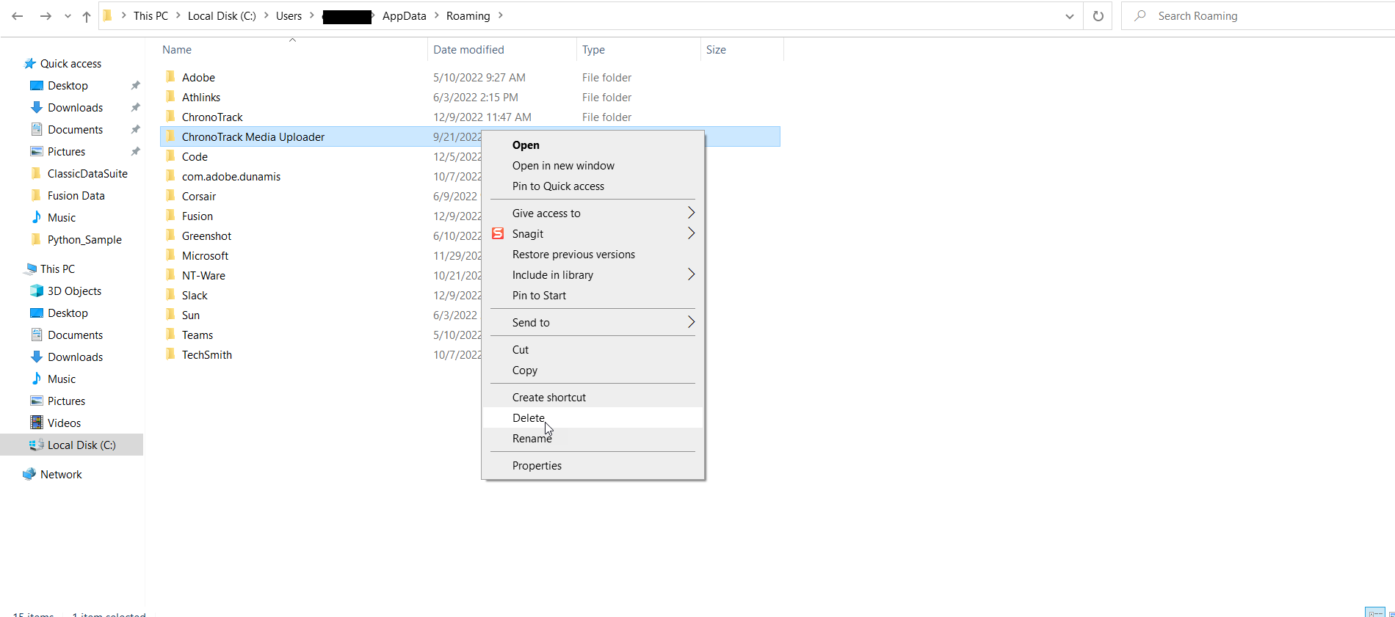
Task: Select the Code folder icon
Action: pos(170,156)
